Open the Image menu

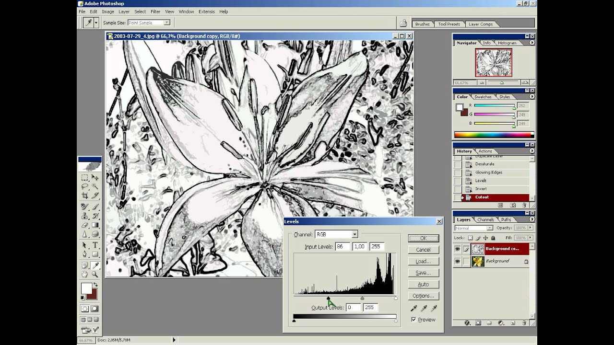(108, 11)
